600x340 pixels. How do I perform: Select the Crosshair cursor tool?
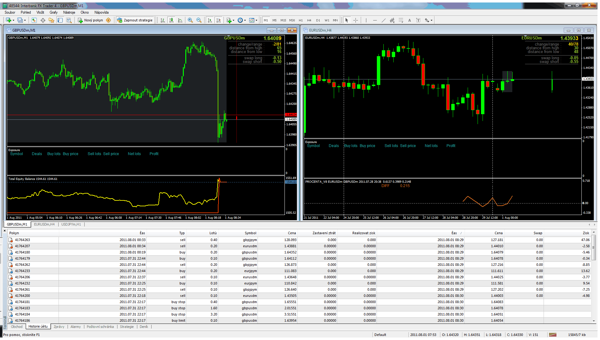coord(355,20)
